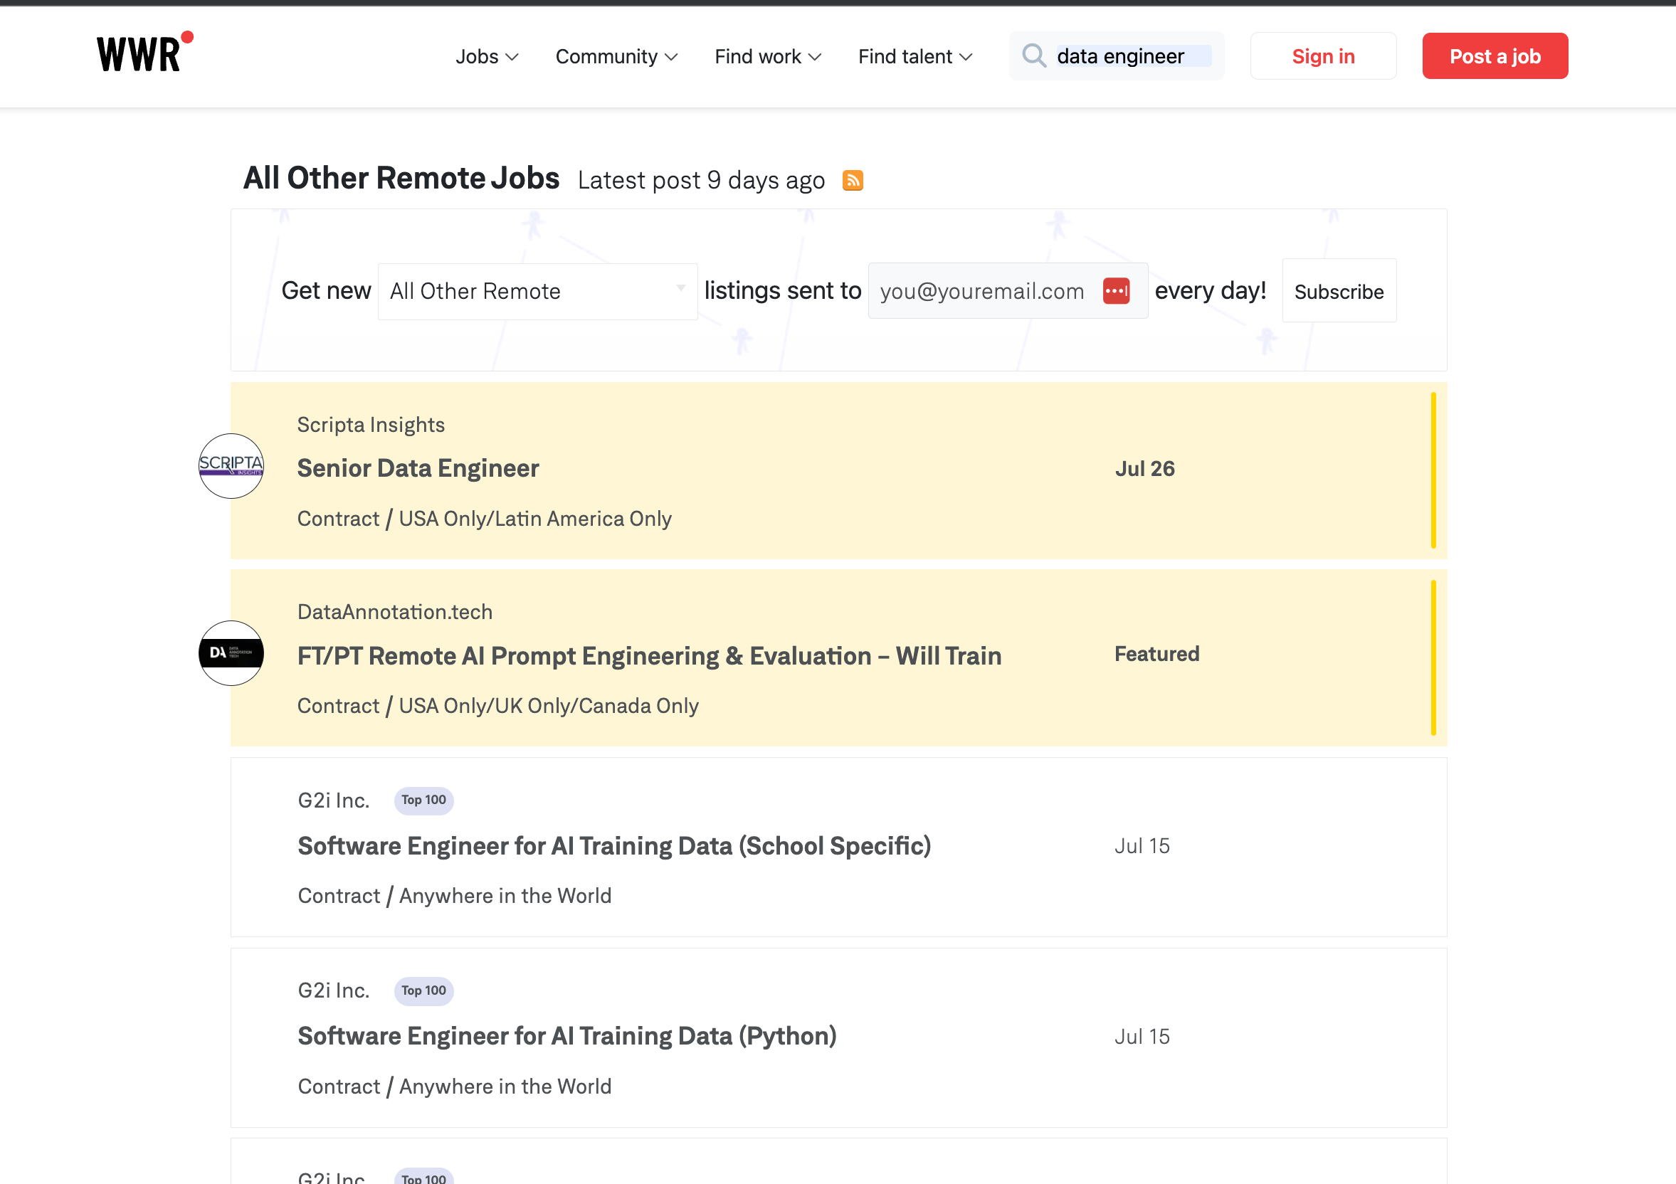
Task: Open the FT/PT Remote AI Prompt Engineering listing
Action: pyautogui.click(x=649, y=655)
